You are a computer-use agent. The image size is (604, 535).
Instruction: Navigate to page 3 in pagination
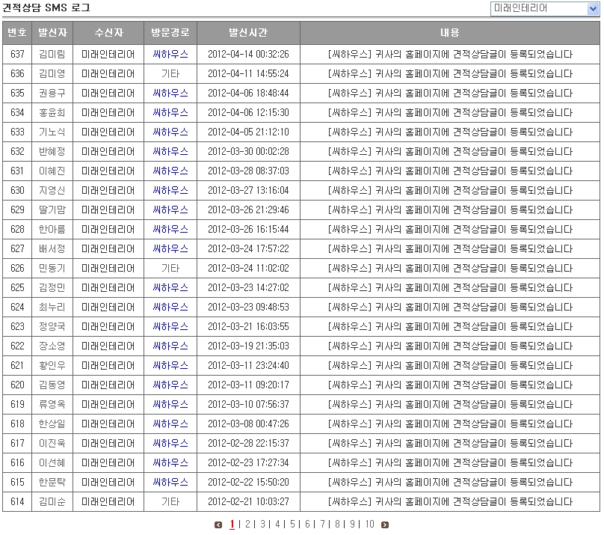pyautogui.click(x=262, y=525)
